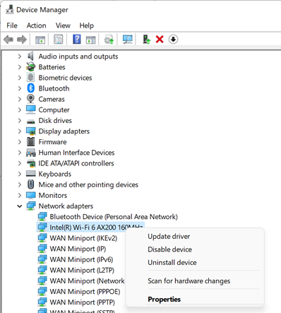Select the Network adapters category label
Screen dimensions: 281x313
pos(66,206)
